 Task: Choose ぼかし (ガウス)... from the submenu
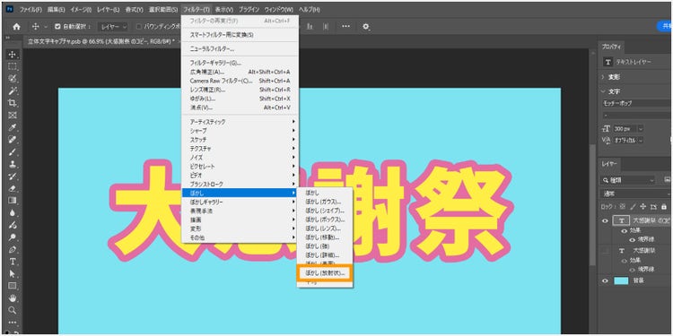pos(325,202)
